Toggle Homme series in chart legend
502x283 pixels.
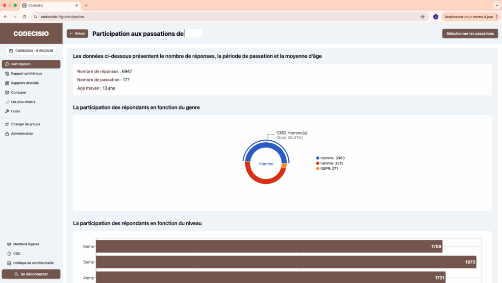click(331, 158)
